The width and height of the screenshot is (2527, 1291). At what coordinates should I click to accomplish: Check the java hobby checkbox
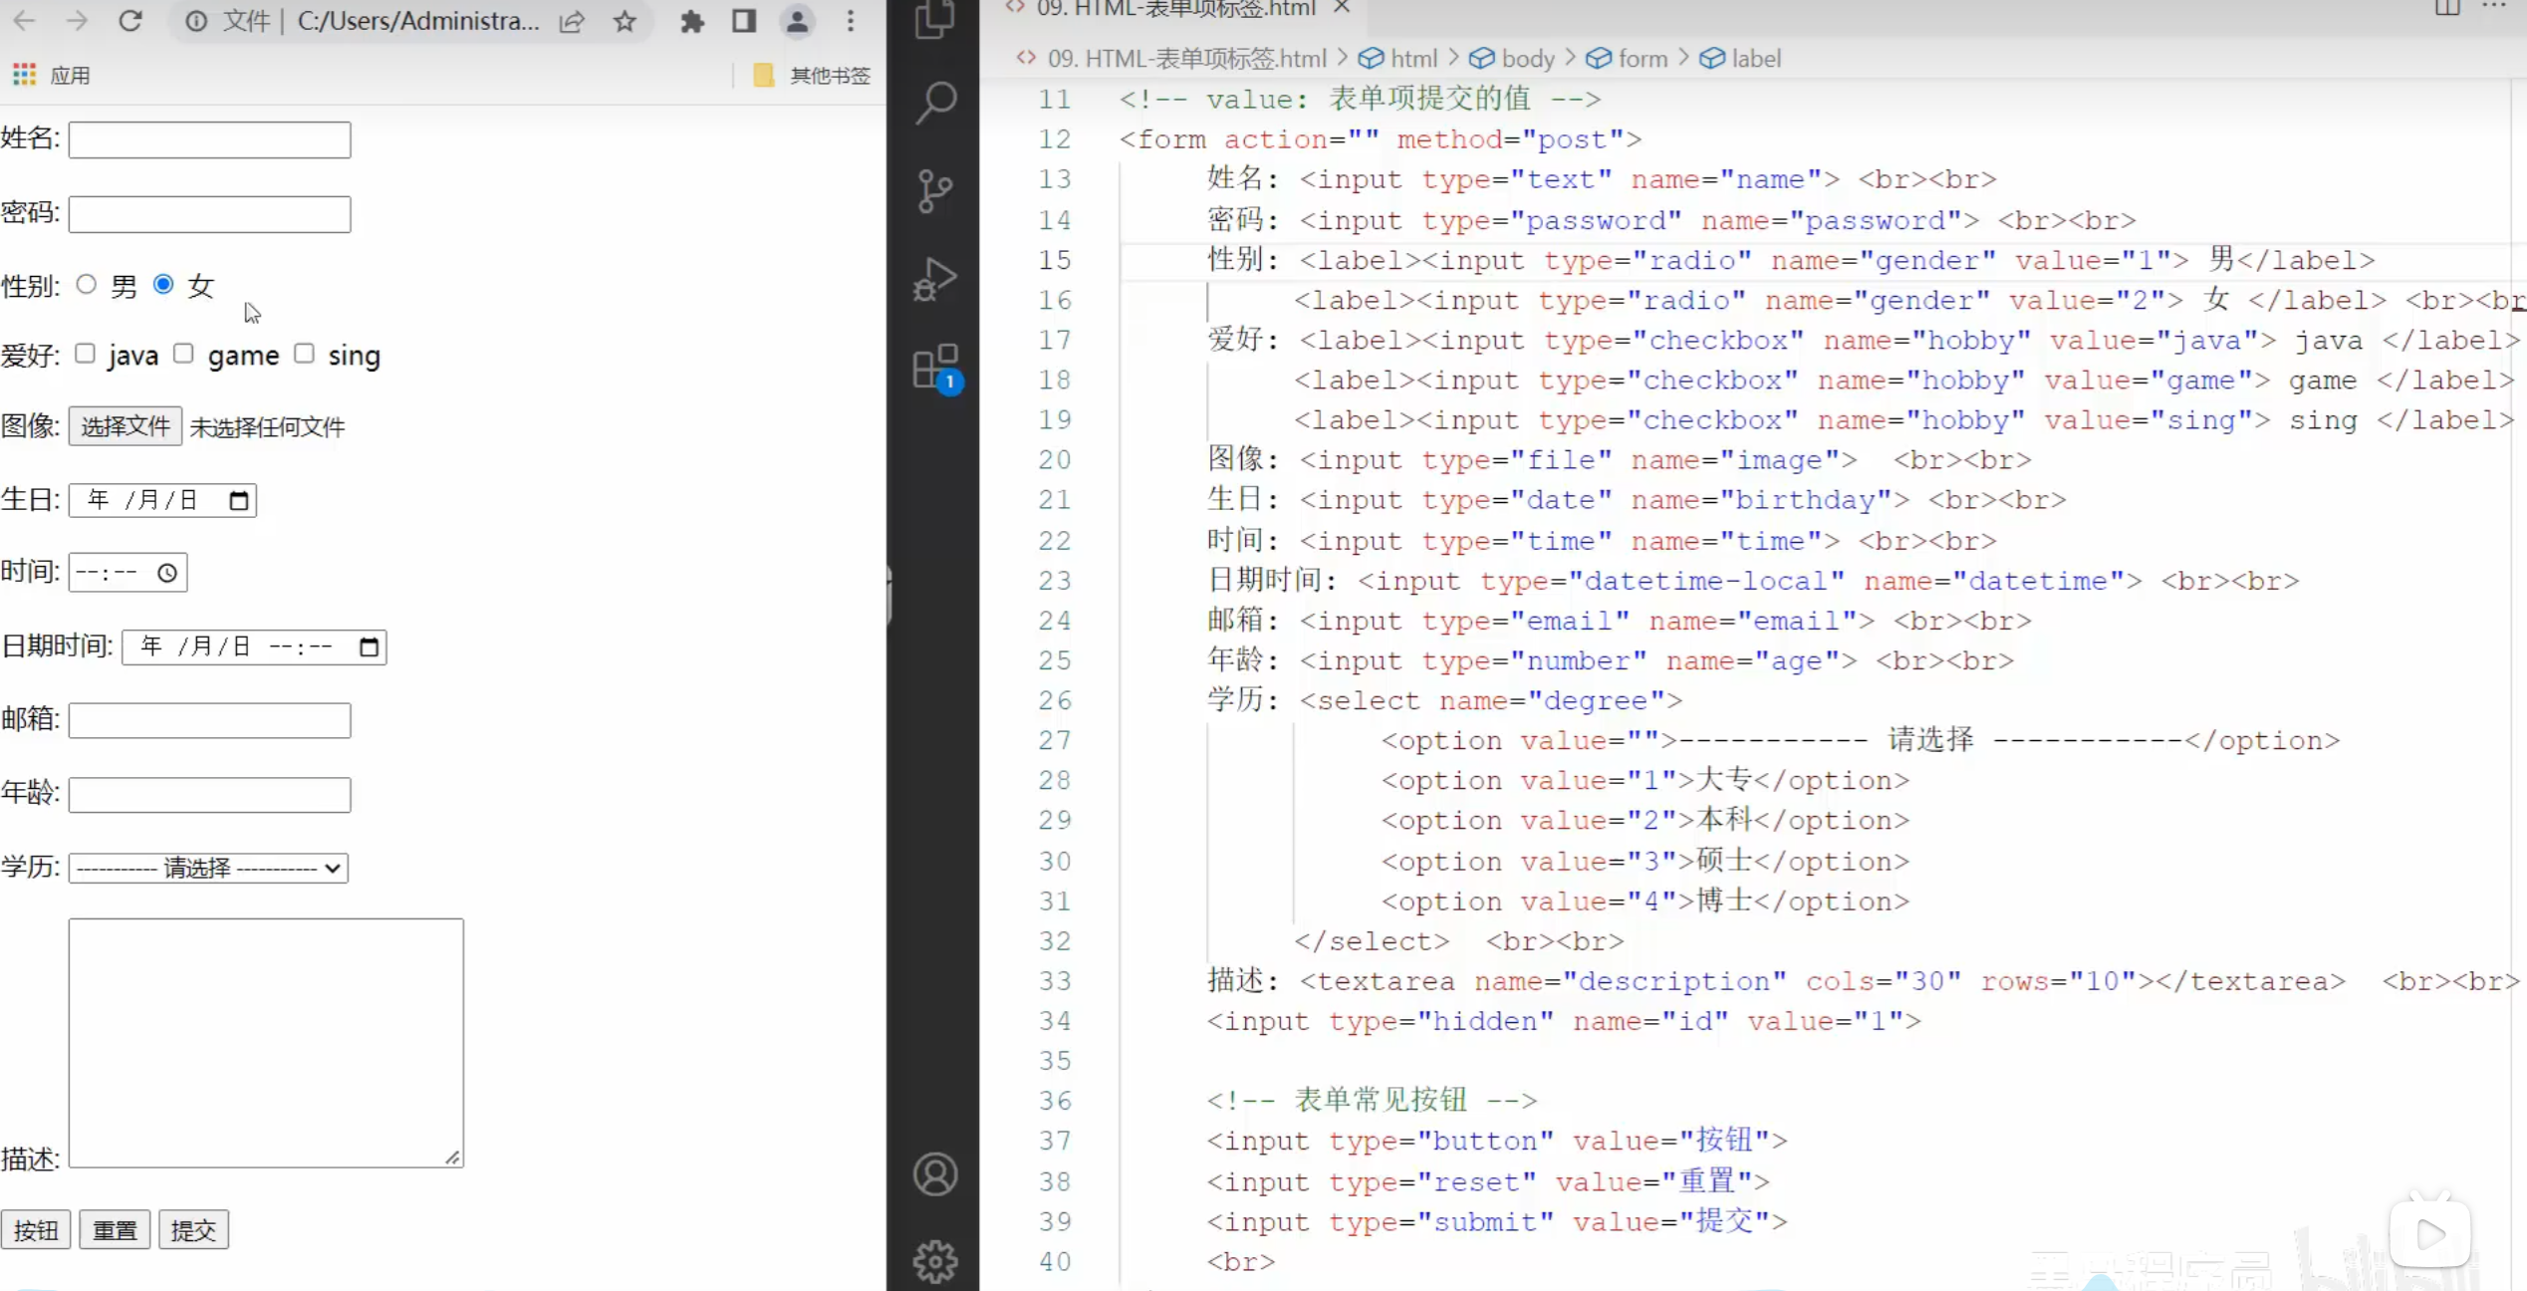pos(86,354)
